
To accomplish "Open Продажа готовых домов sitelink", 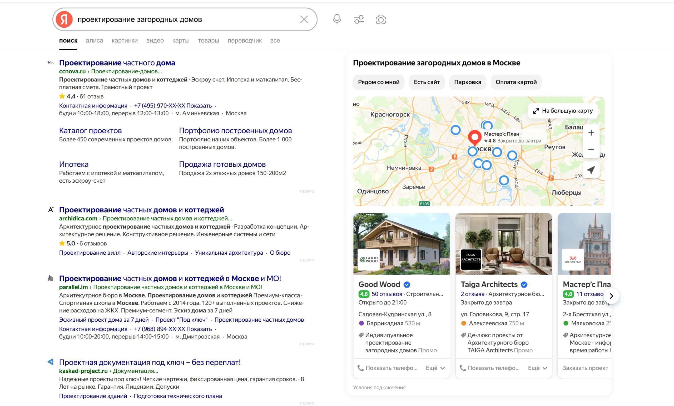I will (x=222, y=164).
